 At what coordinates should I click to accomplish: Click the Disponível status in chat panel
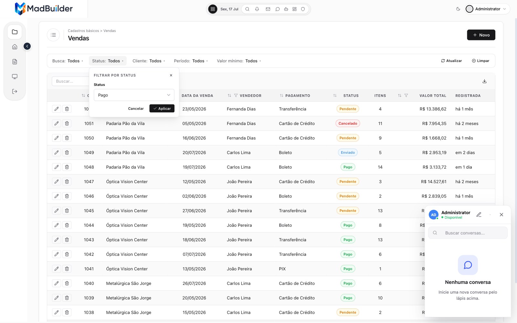[x=452, y=218]
